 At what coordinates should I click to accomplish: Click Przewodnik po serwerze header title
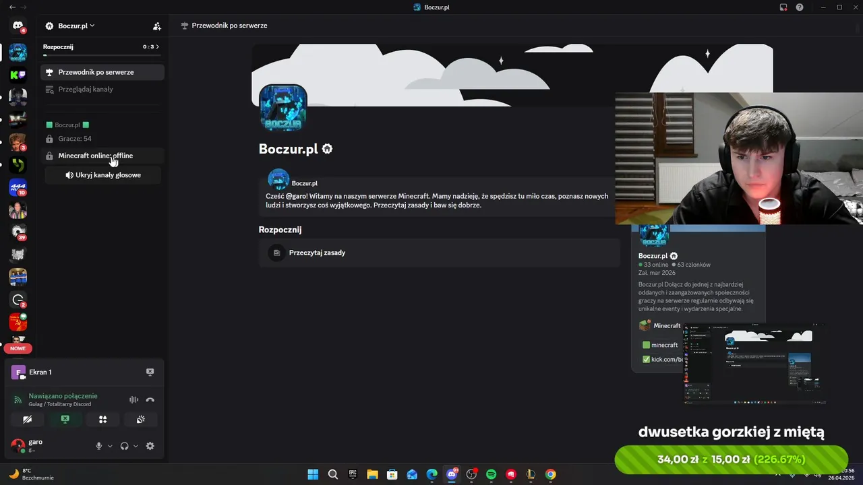[229, 26]
